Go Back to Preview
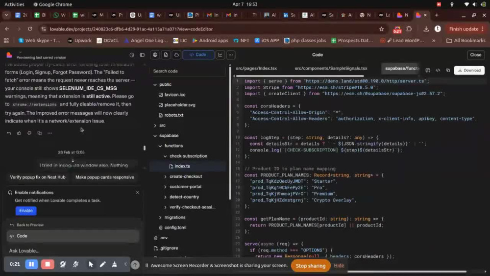490x276 pixels. pyautogui.click(x=27, y=225)
